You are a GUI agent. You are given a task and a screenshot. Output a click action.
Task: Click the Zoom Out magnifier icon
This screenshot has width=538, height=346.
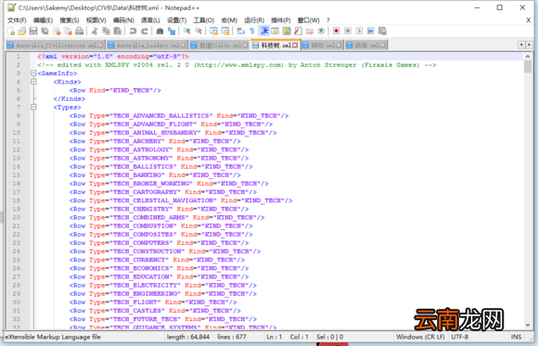198,32
